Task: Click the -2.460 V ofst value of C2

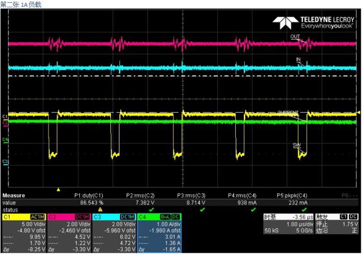Action: click(75, 230)
